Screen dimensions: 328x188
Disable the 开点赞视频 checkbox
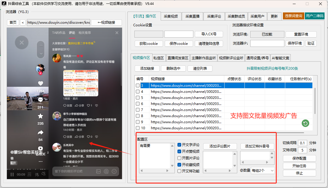(179, 152)
